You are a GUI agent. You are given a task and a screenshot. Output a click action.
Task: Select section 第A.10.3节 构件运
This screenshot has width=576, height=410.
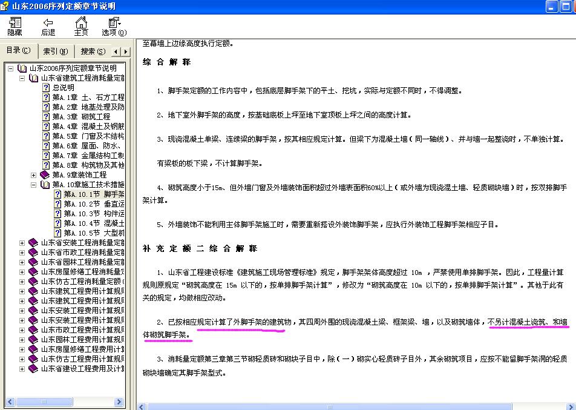pos(94,214)
